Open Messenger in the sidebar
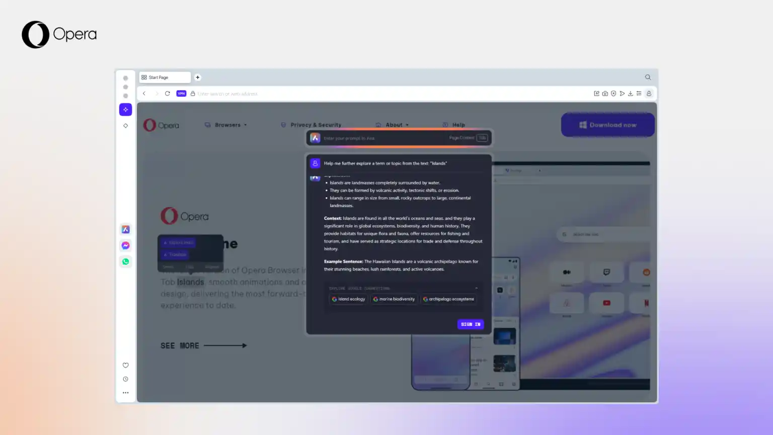The height and width of the screenshot is (435, 773). (125, 246)
